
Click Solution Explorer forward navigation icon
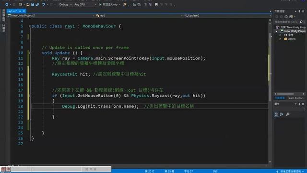282,17
